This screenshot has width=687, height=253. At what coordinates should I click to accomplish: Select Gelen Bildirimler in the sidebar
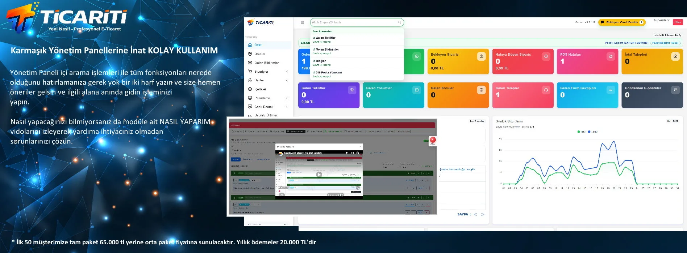click(x=266, y=63)
